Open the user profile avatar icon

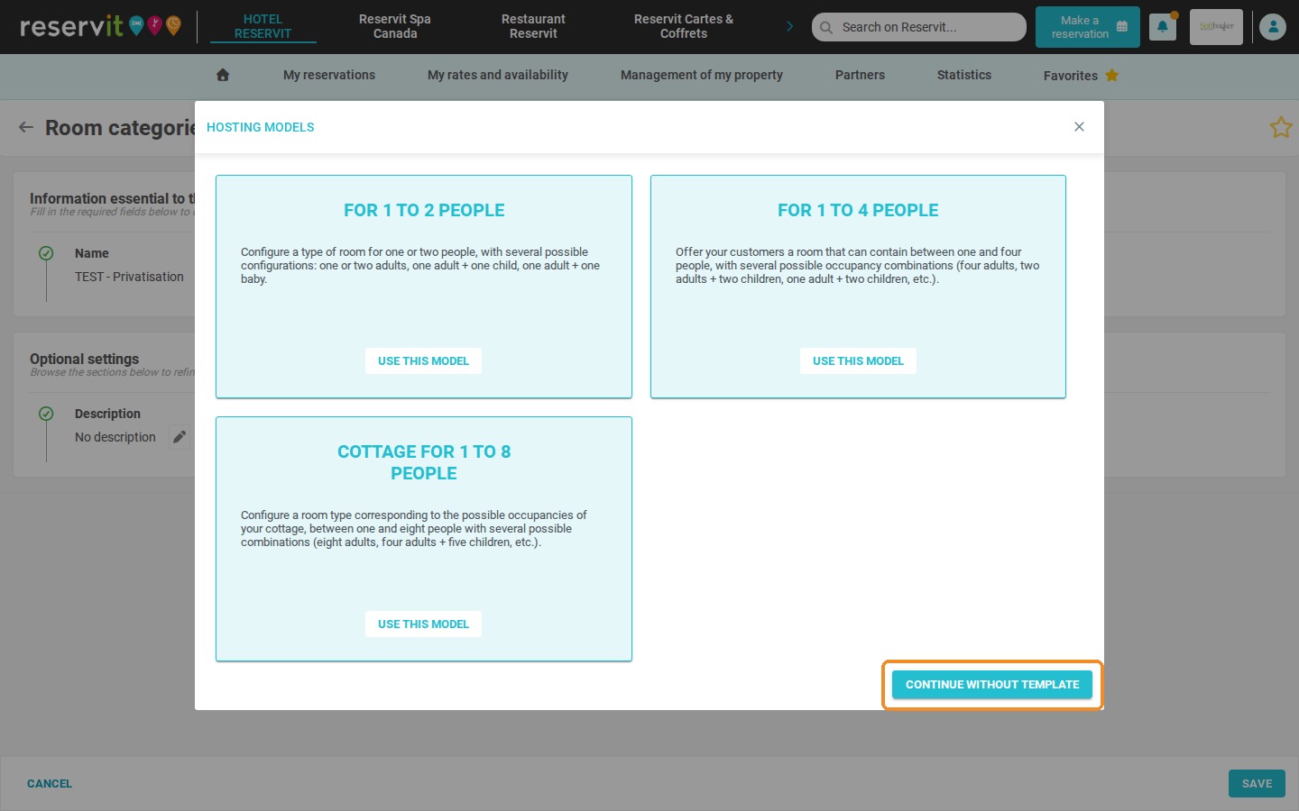(1273, 27)
